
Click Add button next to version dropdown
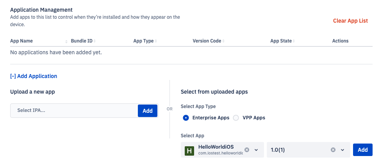point(363,150)
